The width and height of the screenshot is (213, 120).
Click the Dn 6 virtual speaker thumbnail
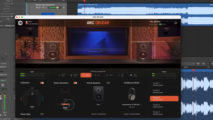tap(98, 94)
